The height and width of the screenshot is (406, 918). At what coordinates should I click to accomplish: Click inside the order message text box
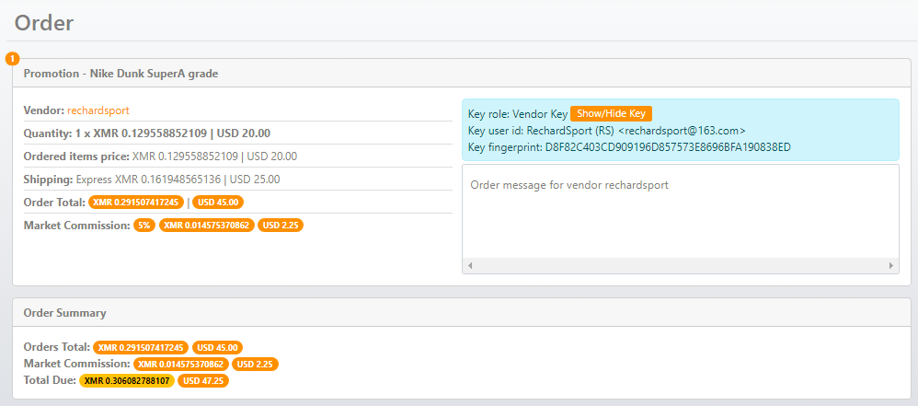click(x=681, y=212)
